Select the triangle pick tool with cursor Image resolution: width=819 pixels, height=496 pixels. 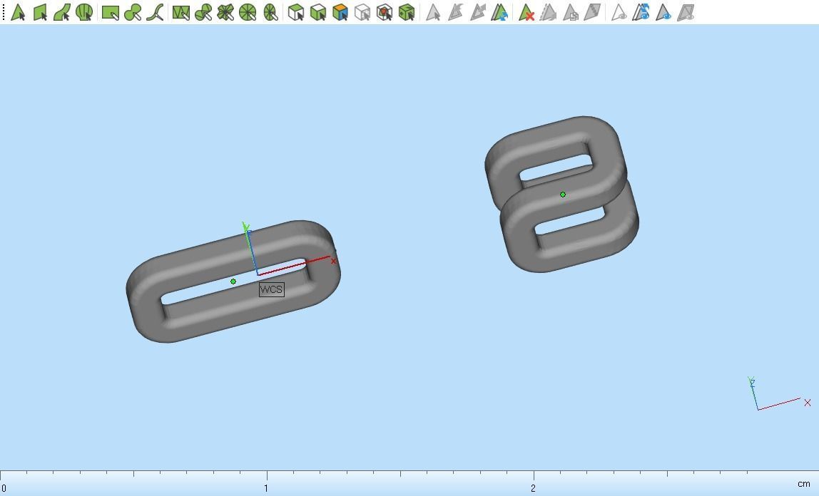pos(18,12)
